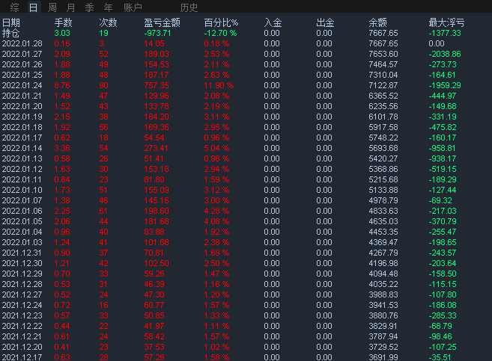Select the 持仓 row label

coord(11,33)
